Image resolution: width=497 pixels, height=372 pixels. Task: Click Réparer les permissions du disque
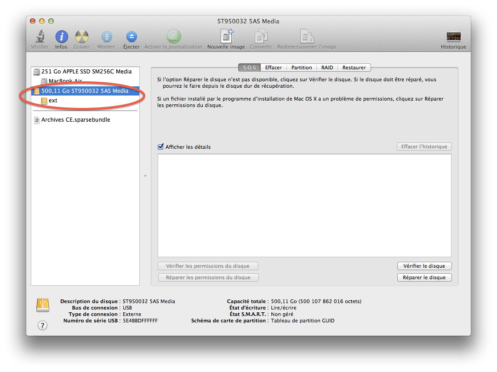point(208,277)
